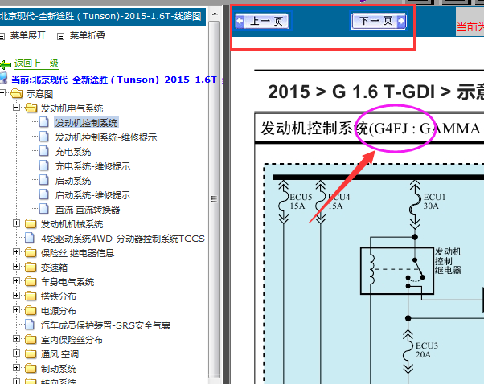Click the 车身电气系统 folder icon
484x384 pixels.
click(x=31, y=282)
